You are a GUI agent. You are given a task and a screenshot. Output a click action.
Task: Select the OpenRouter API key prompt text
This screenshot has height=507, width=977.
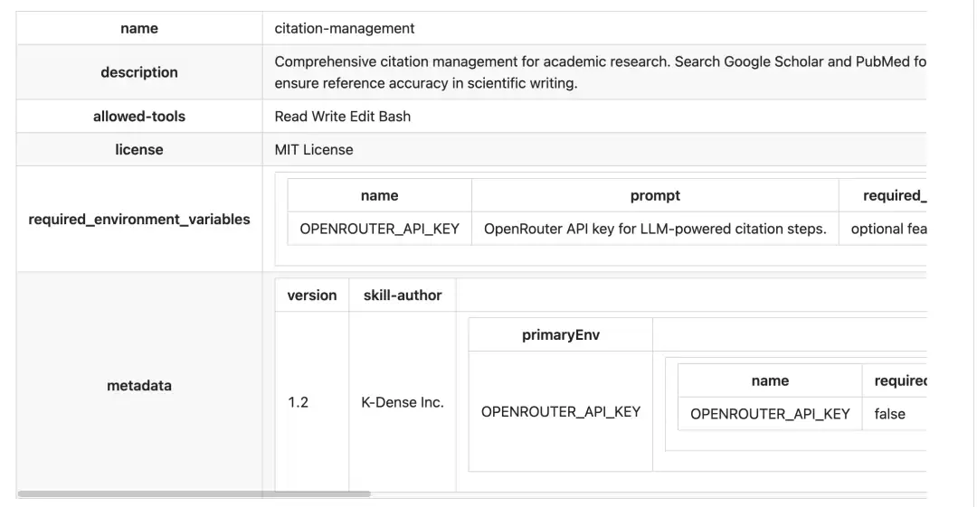coord(655,229)
